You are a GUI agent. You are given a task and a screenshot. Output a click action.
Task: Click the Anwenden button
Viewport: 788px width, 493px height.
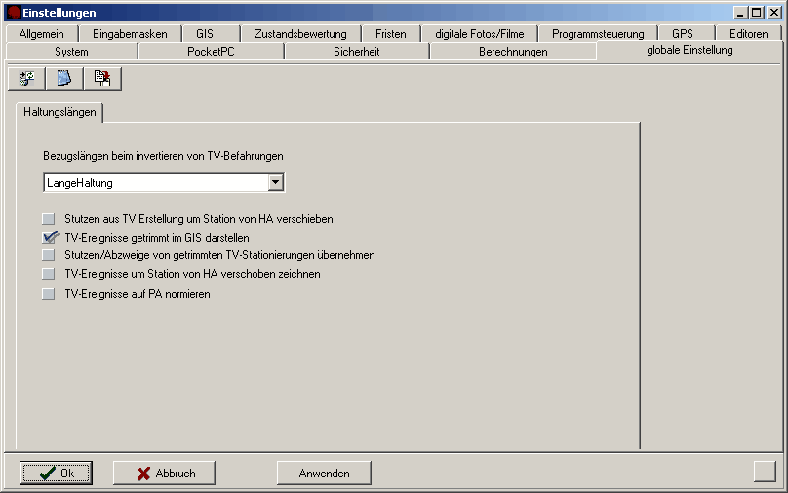coord(324,473)
